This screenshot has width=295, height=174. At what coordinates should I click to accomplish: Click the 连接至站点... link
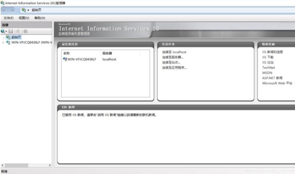pyautogui.click(x=171, y=63)
